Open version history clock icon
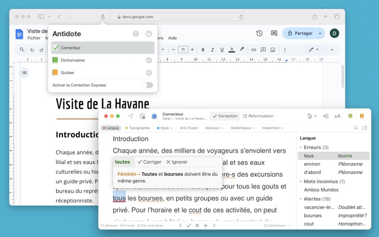The height and width of the screenshot is (237, 379). 259,33
